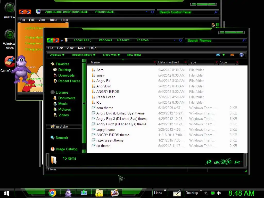Viewport: 264px width, 198px height.
Task: Click the Change your view icon
Action: pos(218,55)
